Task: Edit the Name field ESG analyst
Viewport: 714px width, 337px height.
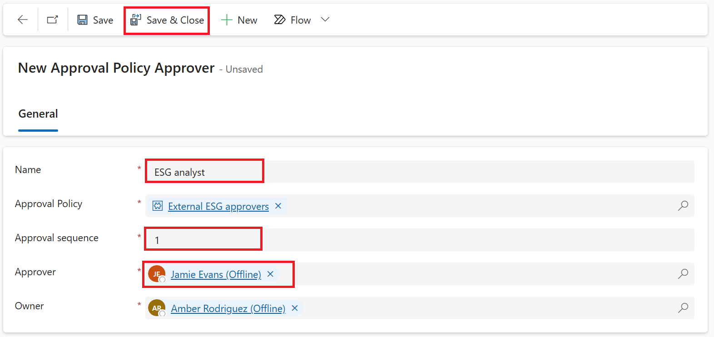Action: 420,172
